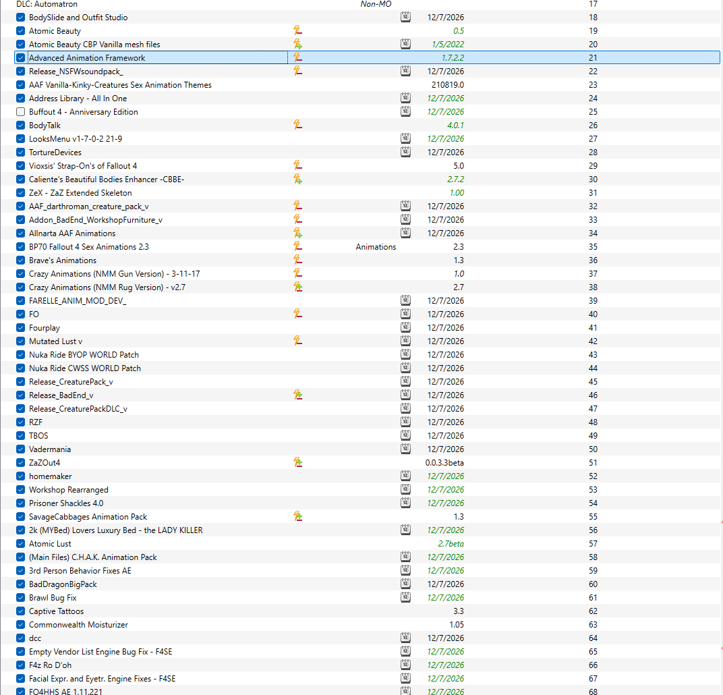Click the Non-MO category label for DLC: Automatron
Screen dimensions: 723x695
tap(376, 4)
